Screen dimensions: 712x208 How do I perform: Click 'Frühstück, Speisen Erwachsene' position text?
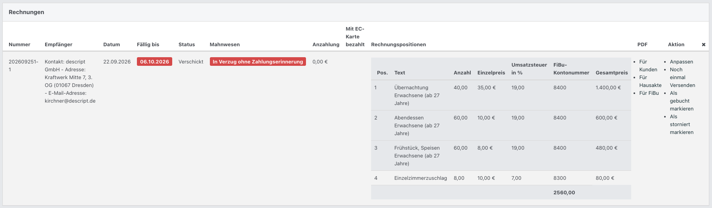(417, 156)
